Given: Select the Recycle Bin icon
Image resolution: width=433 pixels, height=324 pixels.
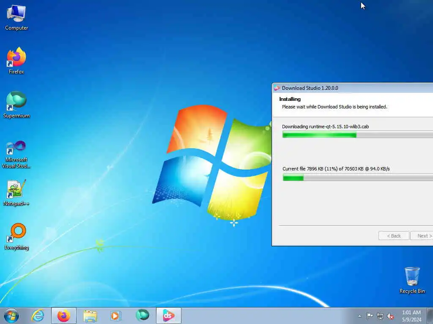Looking at the screenshot, I should (x=412, y=280).
